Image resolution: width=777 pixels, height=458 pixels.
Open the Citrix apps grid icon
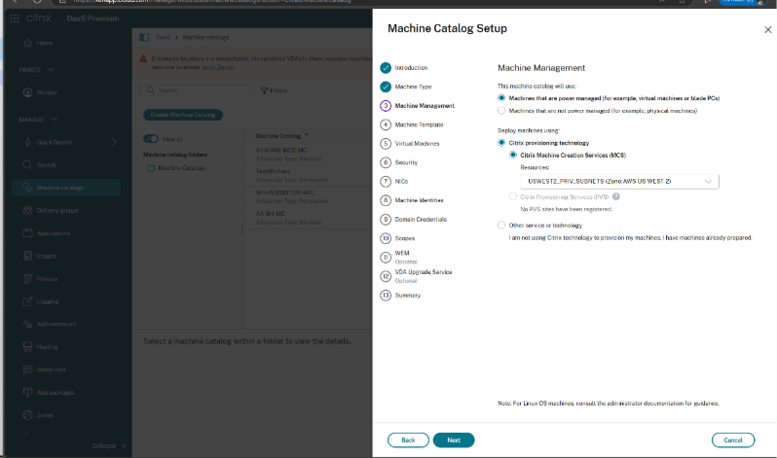(15, 18)
